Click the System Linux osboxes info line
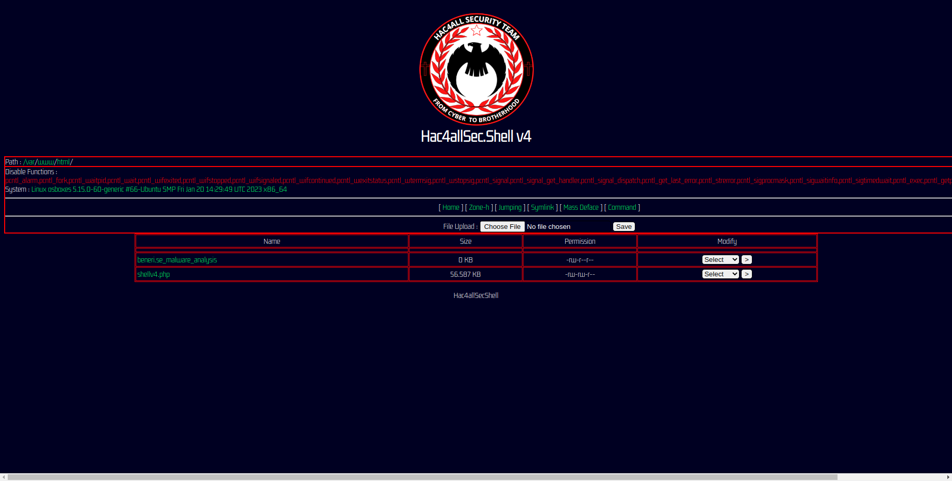This screenshot has height=481, width=952. tap(146, 189)
